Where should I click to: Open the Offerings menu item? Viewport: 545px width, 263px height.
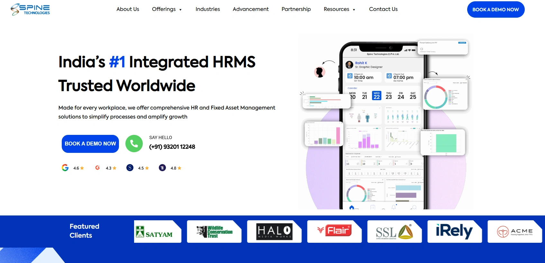pyautogui.click(x=164, y=9)
